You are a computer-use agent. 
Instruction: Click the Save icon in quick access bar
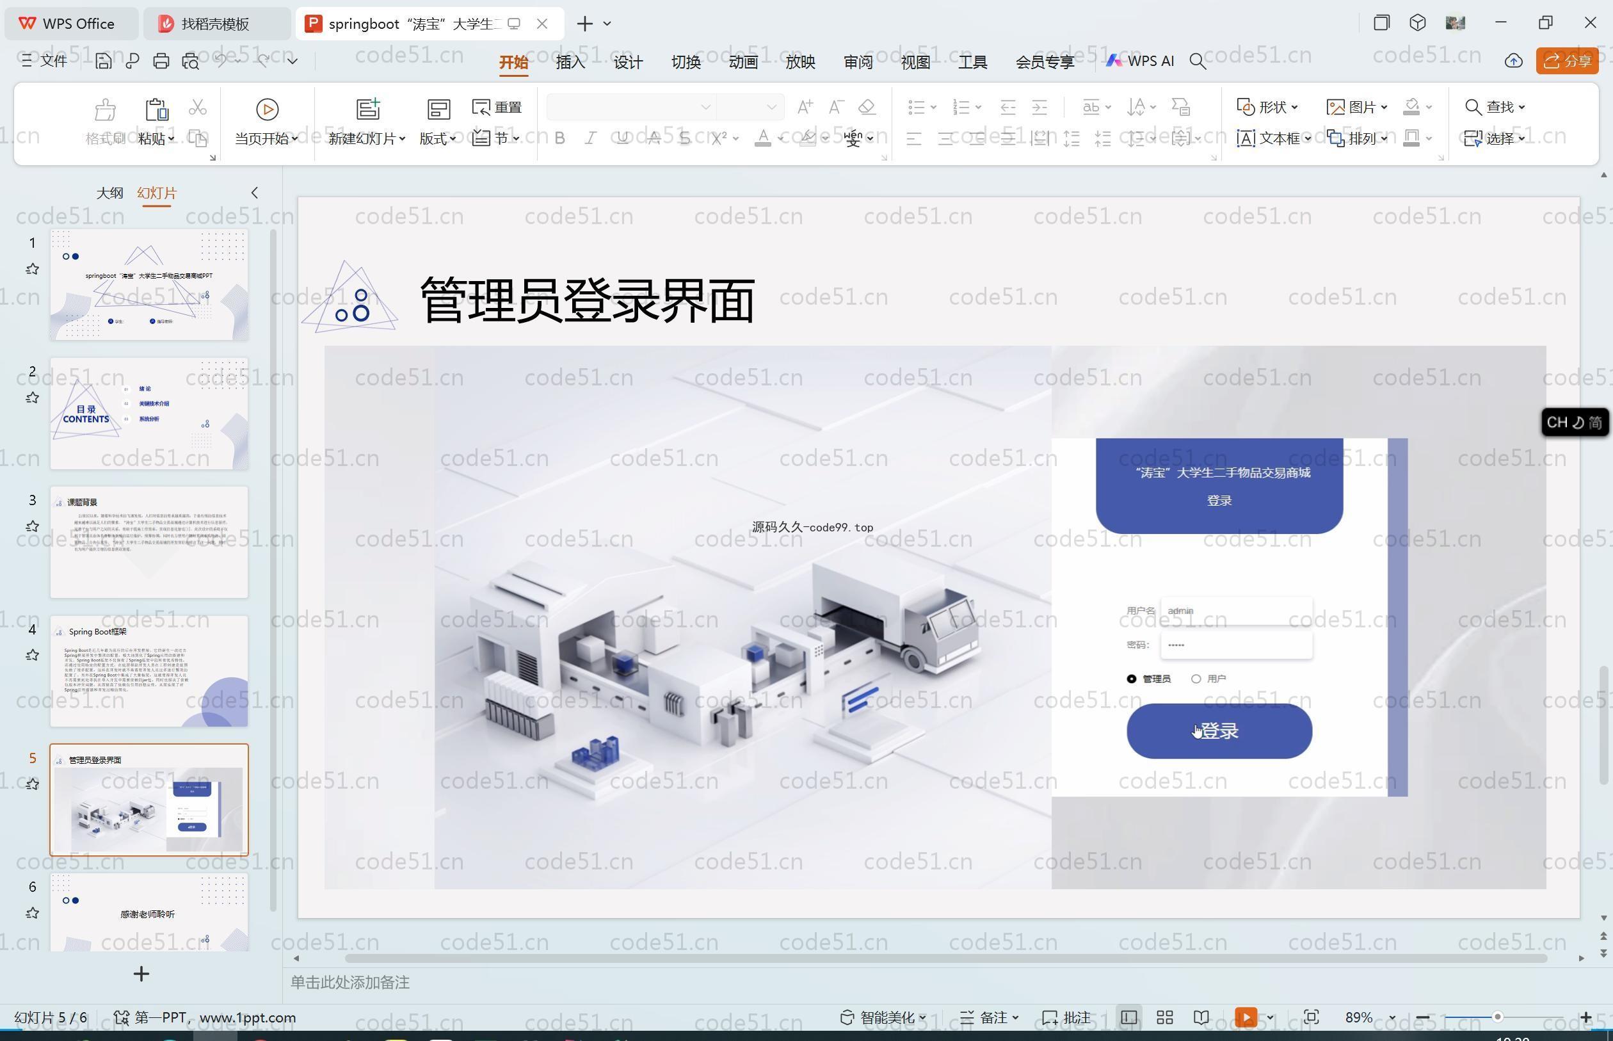[x=104, y=61]
